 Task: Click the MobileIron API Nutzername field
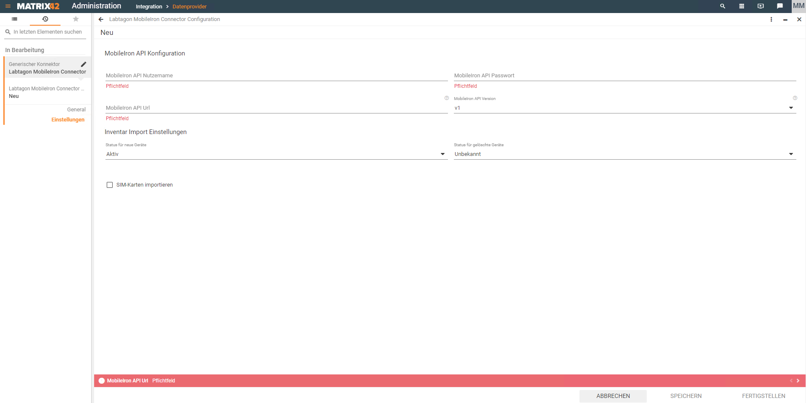click(x=277, y=76)
